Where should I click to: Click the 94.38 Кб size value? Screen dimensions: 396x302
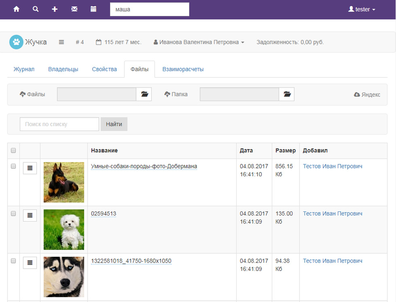[282, 265]
